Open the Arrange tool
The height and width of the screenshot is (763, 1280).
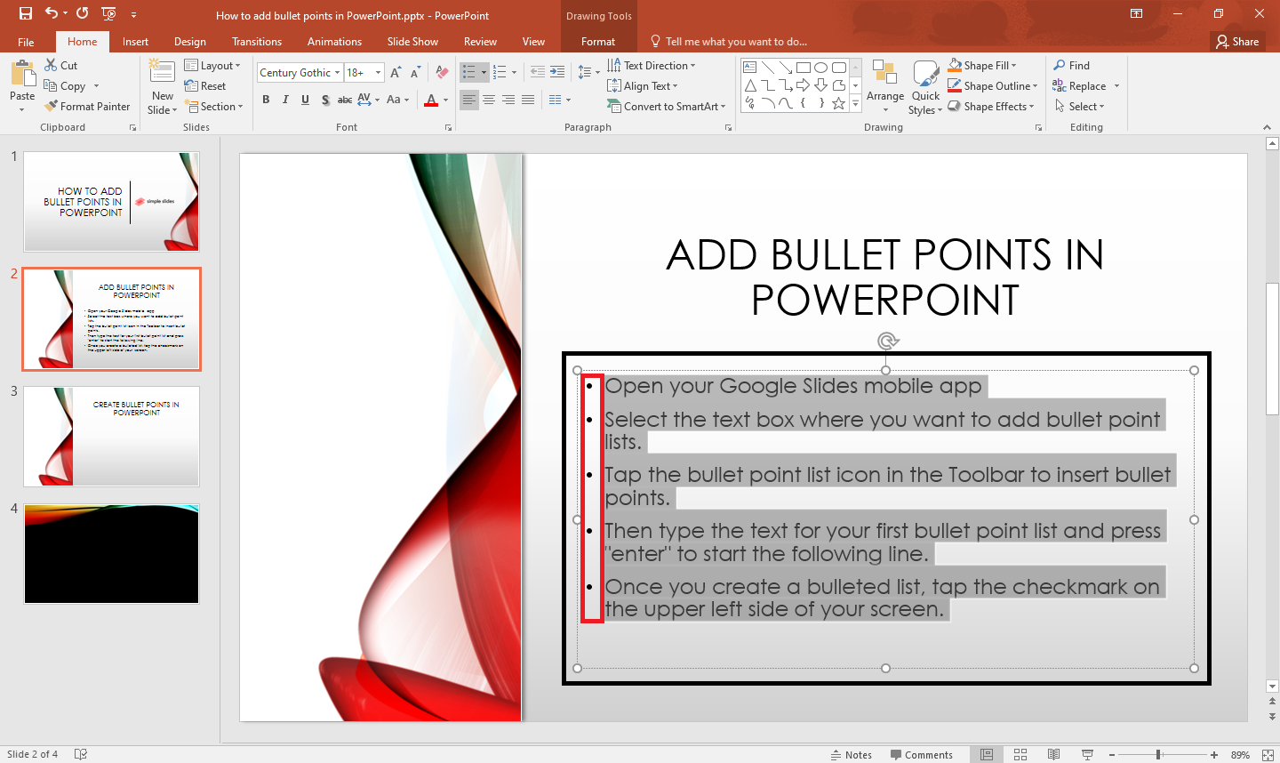884,86
